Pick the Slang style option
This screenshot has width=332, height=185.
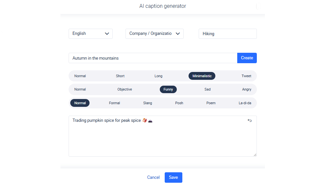pos(147,103)
